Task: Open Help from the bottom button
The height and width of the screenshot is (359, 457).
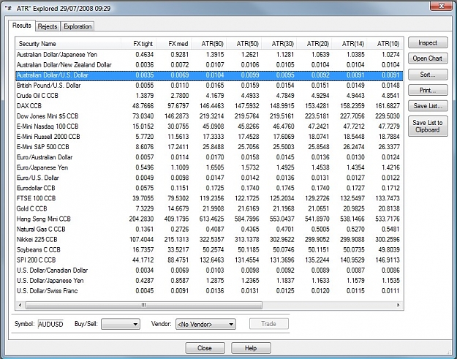Action: pos(251,348)
